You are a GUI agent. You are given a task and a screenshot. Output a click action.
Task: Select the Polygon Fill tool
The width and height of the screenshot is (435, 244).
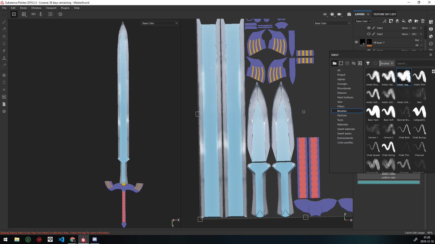(4, 43)
